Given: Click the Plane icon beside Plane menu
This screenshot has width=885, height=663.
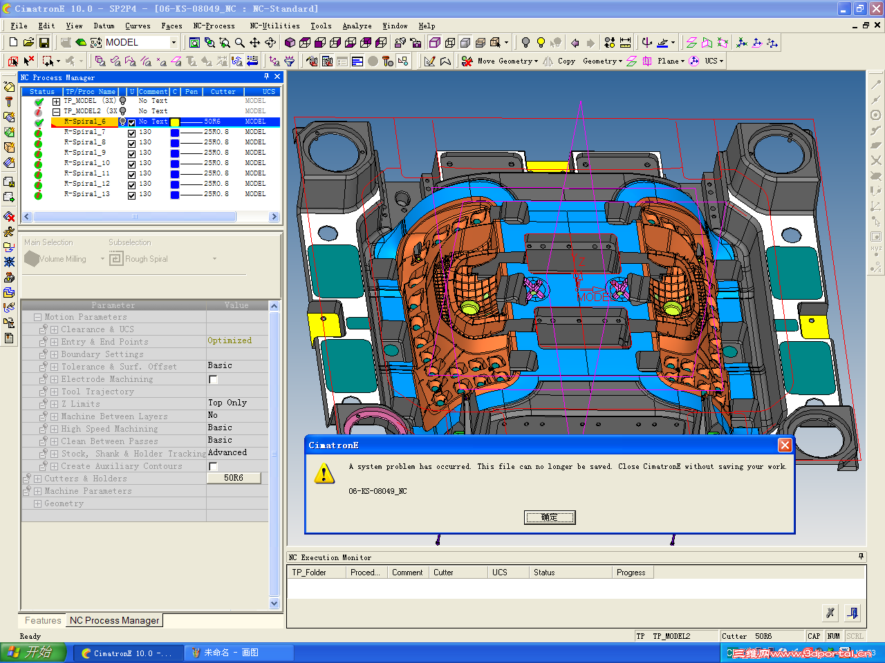Looking at the screenshot, I should coord(647,61).
